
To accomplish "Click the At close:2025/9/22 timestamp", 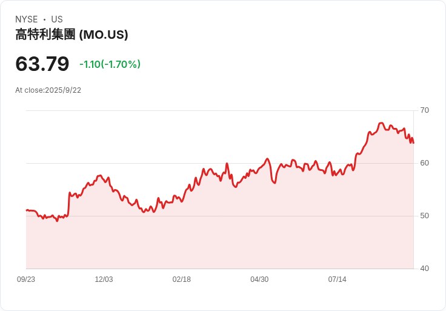I will click(x=48, y=90).
